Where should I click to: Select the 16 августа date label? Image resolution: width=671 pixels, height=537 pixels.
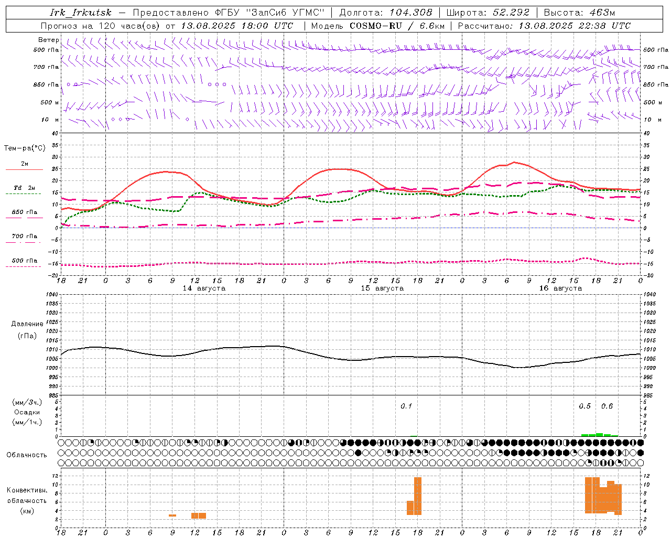(560, 288)
